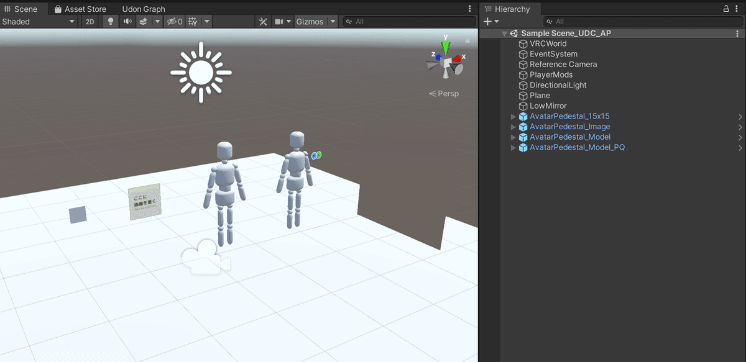Open the component editor tools icon
This screenshot has width=746, height=362.
[x=263, y=21]
